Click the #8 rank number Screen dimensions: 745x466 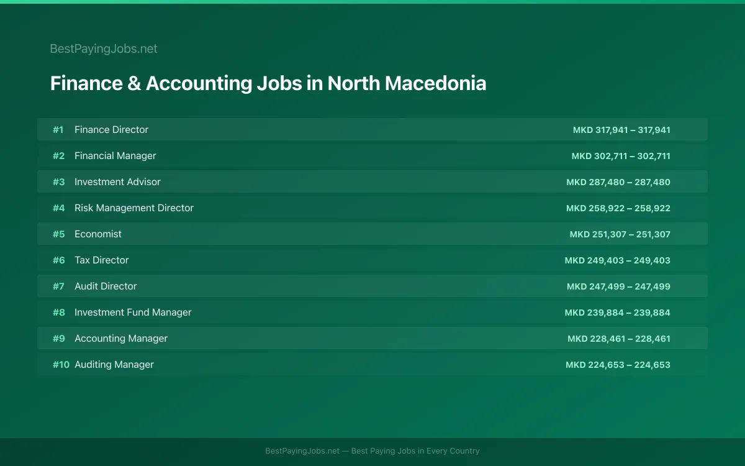[58, 313]
